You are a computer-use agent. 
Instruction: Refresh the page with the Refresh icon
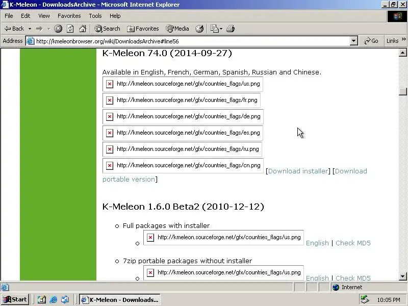(70, 29)
